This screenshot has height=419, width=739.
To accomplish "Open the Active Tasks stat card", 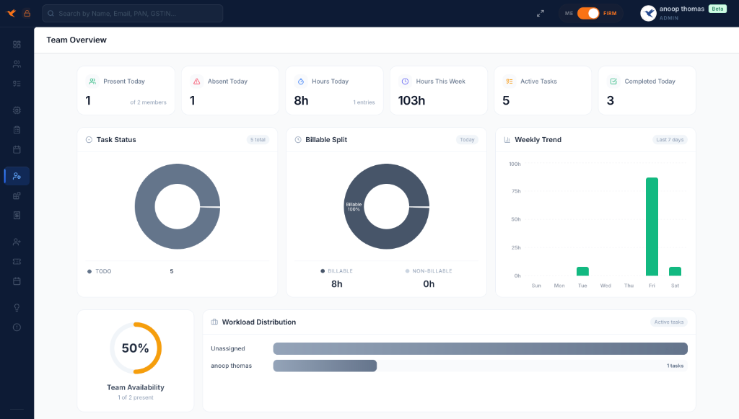I will click(x=543, y=91).
